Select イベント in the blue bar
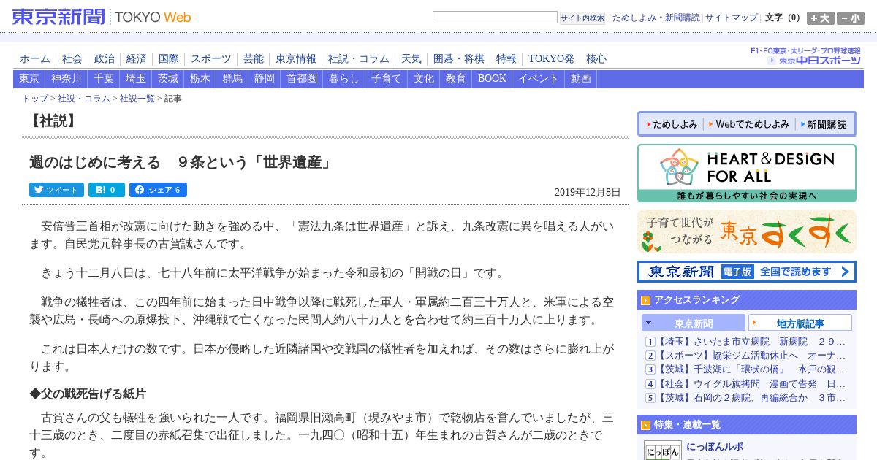 coord(539,79)
